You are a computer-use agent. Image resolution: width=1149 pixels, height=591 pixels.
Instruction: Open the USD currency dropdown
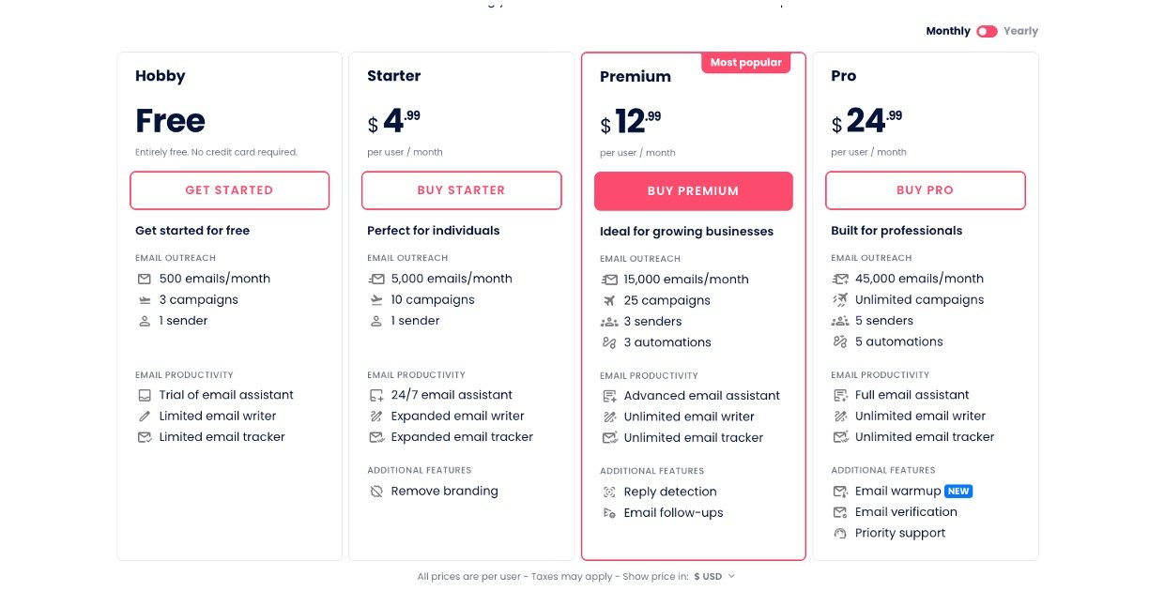point(714,577)
